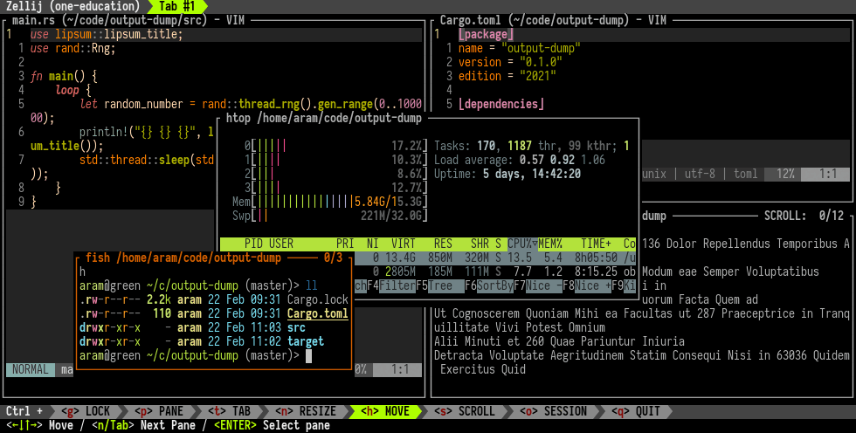This screenshot has height=433, width=856.
Task: Click the fn main() line in main.rs
Action: [x=64, y=76]
